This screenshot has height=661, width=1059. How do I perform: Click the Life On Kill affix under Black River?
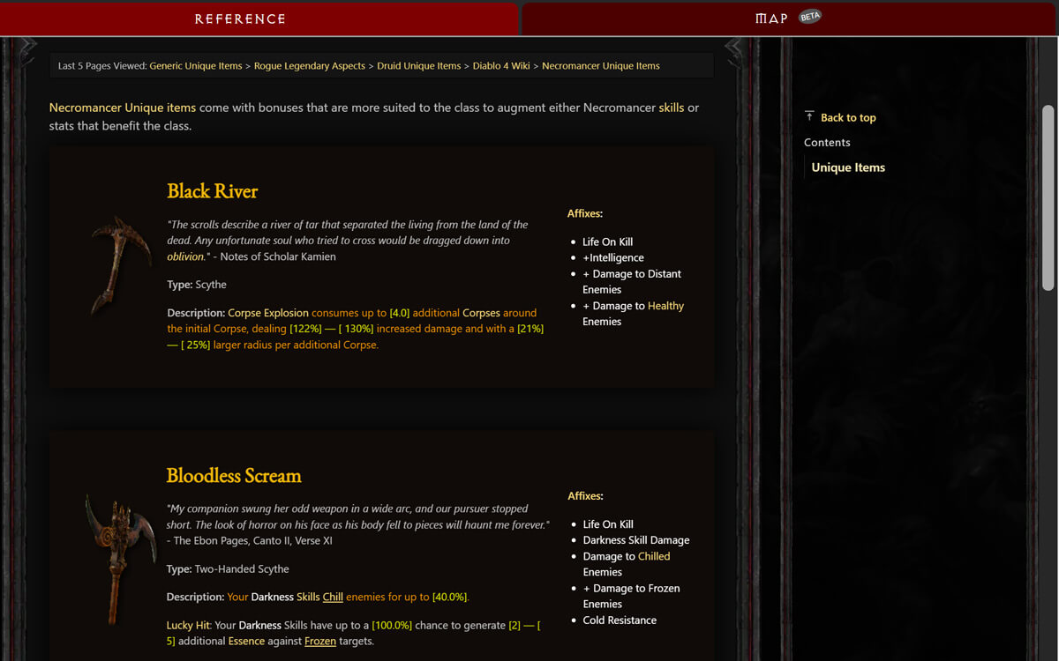(x=607, y=241)
